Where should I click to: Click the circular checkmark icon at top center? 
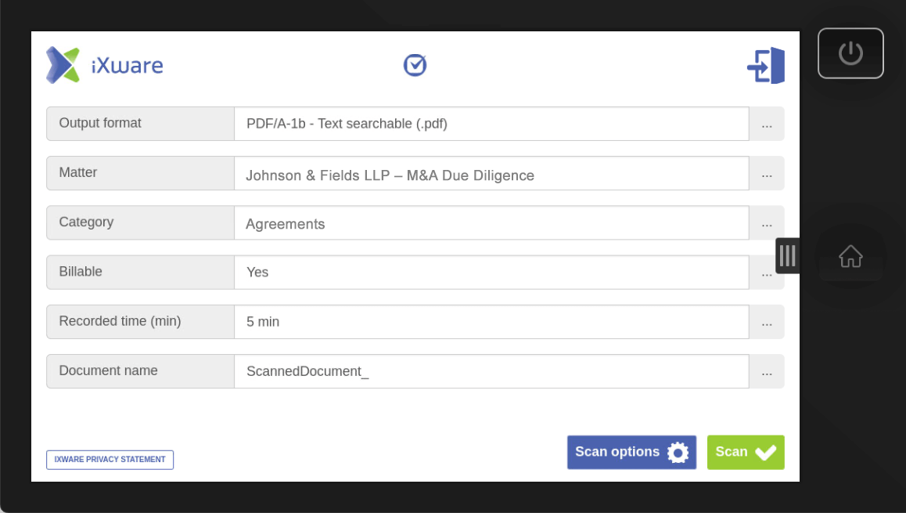pyautogui.click(x=415, y=65)
